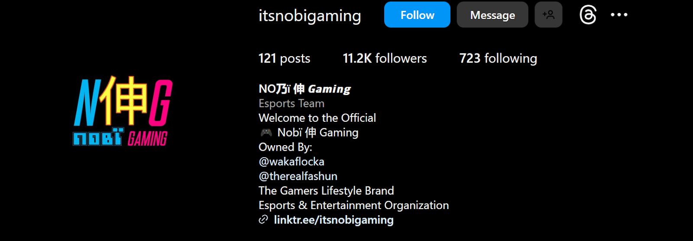Show similar accounts via add-person icon
The image size is (693, 241).
tap(548, 15)
